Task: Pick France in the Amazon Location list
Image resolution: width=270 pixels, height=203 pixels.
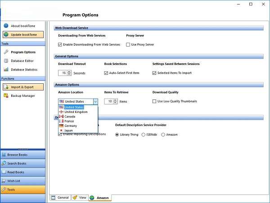Action: (78, 121)
